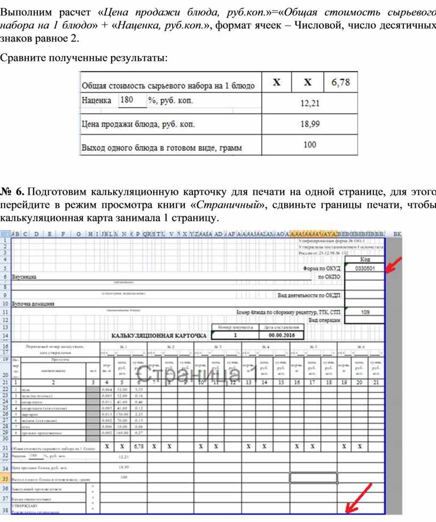Select column G header in spreadsheet
This screenshot has width=436, height=522.
79,234
